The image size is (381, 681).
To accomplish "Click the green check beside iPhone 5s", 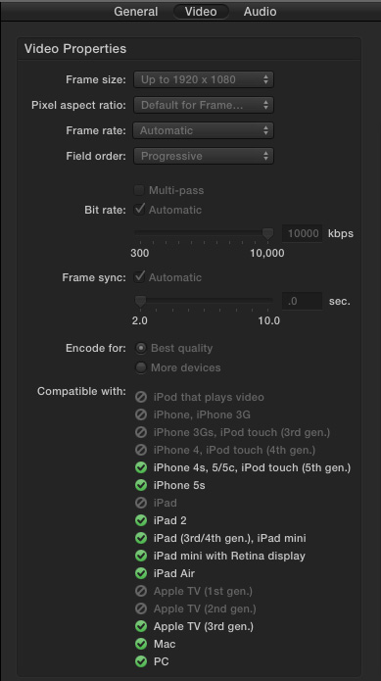I will tap(141, 485).
